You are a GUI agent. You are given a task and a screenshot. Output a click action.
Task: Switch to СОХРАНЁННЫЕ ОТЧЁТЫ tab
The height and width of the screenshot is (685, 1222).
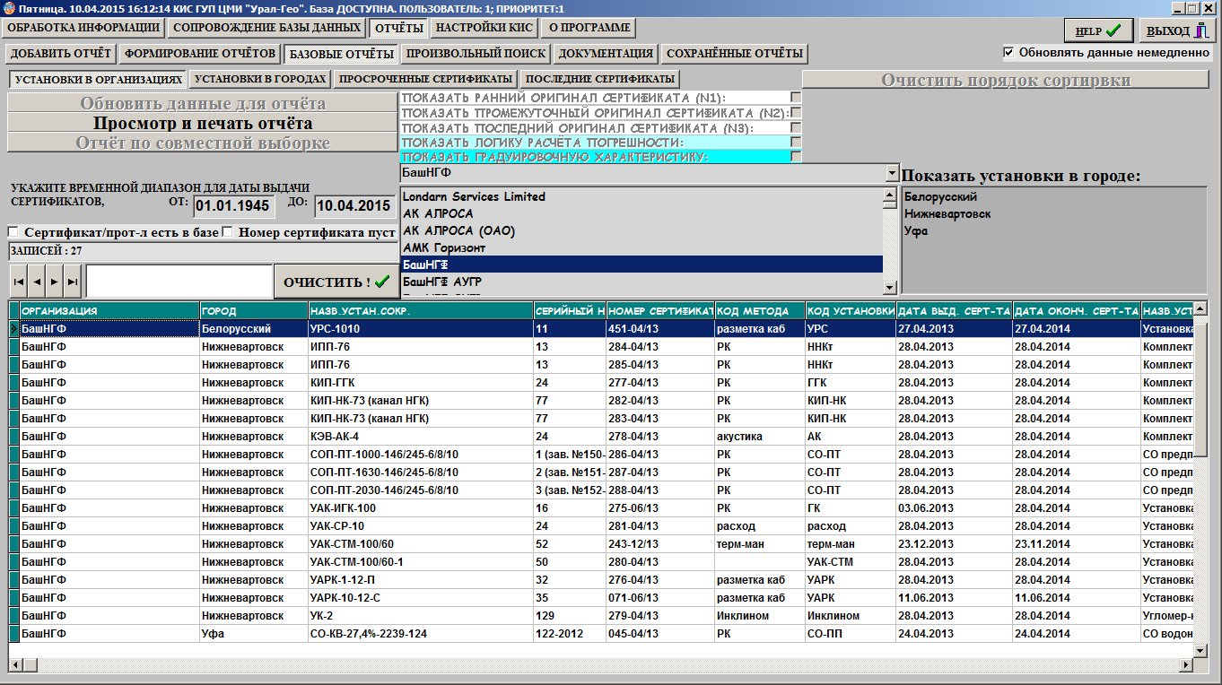(735, 54)
